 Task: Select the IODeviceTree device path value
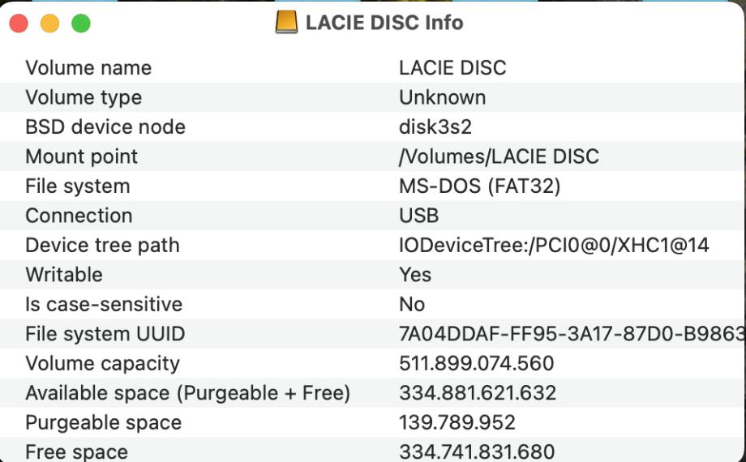point(554,246)
